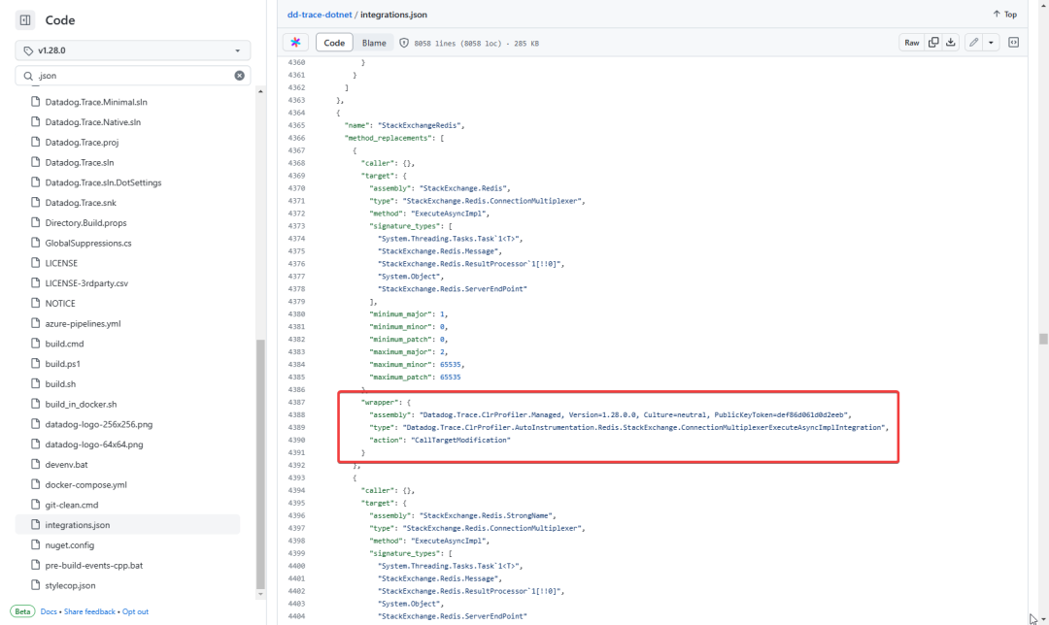The height and width of the screenshot is (625, 1049).
Task: Go to dd-trace-dotnet repository root
Action: (320, 14)
